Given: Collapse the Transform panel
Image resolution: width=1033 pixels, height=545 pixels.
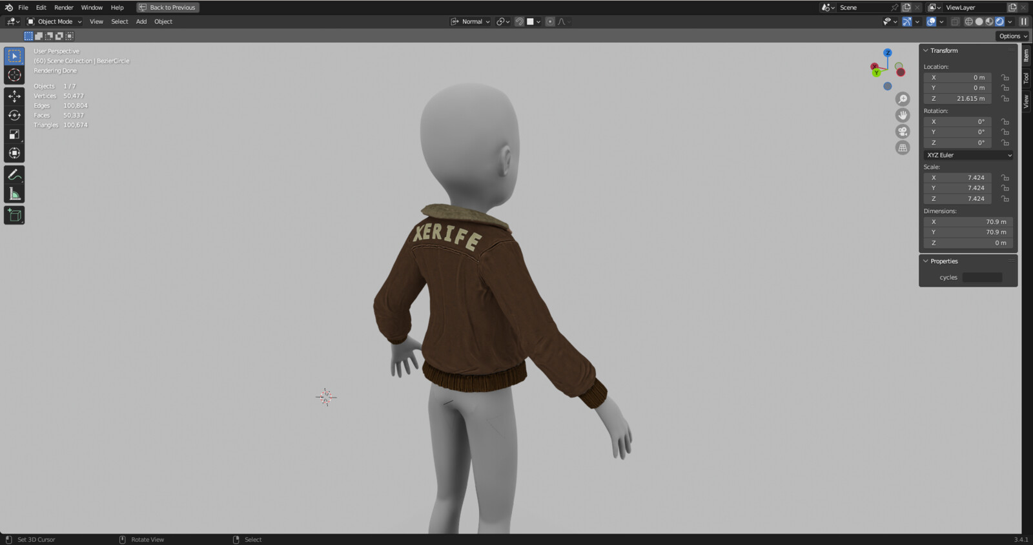Looking at the screenshot, I should coord(926,50).
